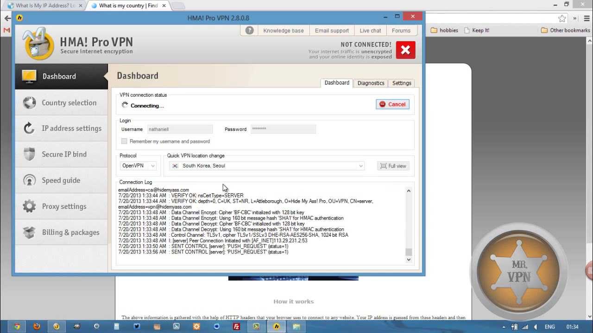Open FileZilla from the taskbar

point(236,327)
